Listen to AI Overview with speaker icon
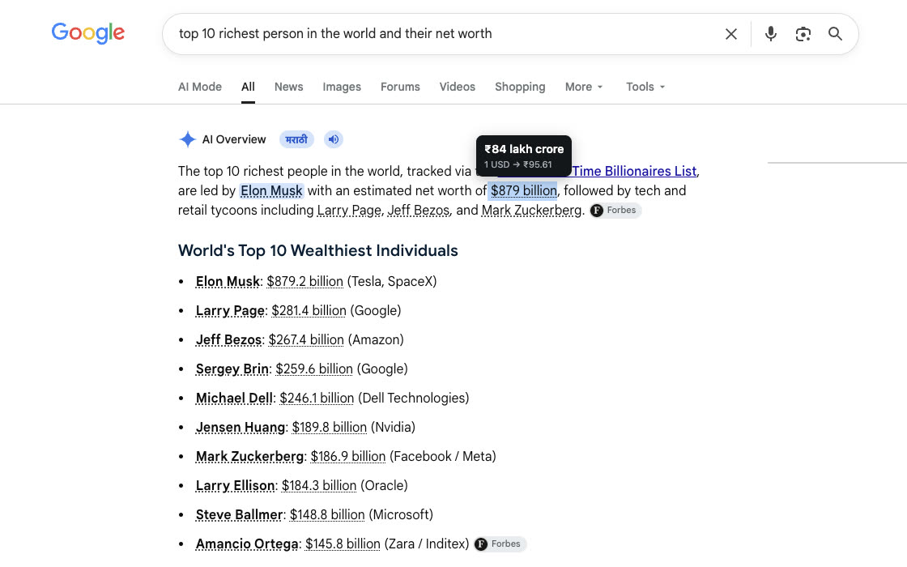 pos(333,139)
